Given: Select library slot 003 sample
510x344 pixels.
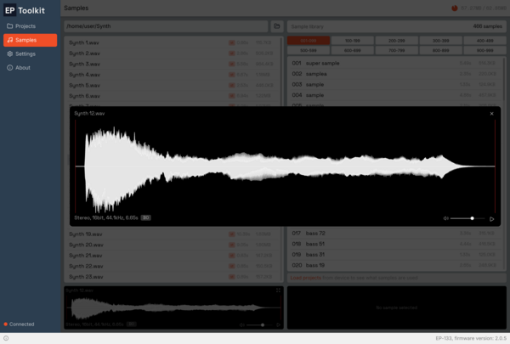Looking at the screenshot, I should (395, 85).
